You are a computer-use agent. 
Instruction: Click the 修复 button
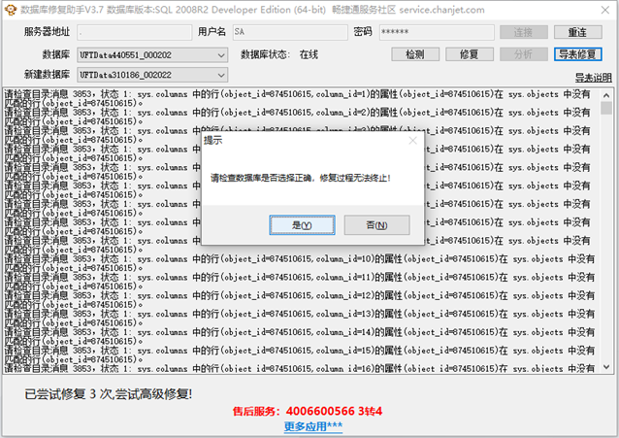[470, 54]
